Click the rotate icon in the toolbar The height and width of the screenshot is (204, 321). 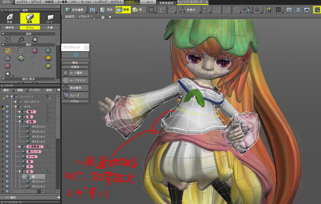(162, 10)
